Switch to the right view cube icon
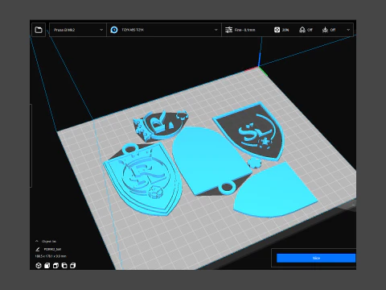Image resolution: width=386 pixels, height=290 pixels. (73, 266)
